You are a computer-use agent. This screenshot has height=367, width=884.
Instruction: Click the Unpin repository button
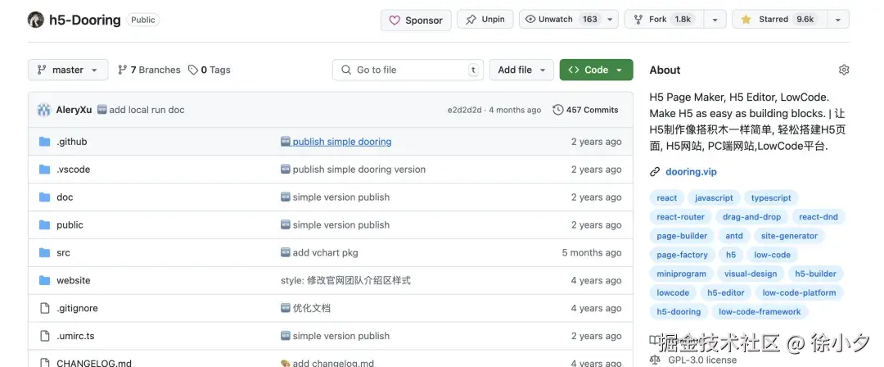485,20
